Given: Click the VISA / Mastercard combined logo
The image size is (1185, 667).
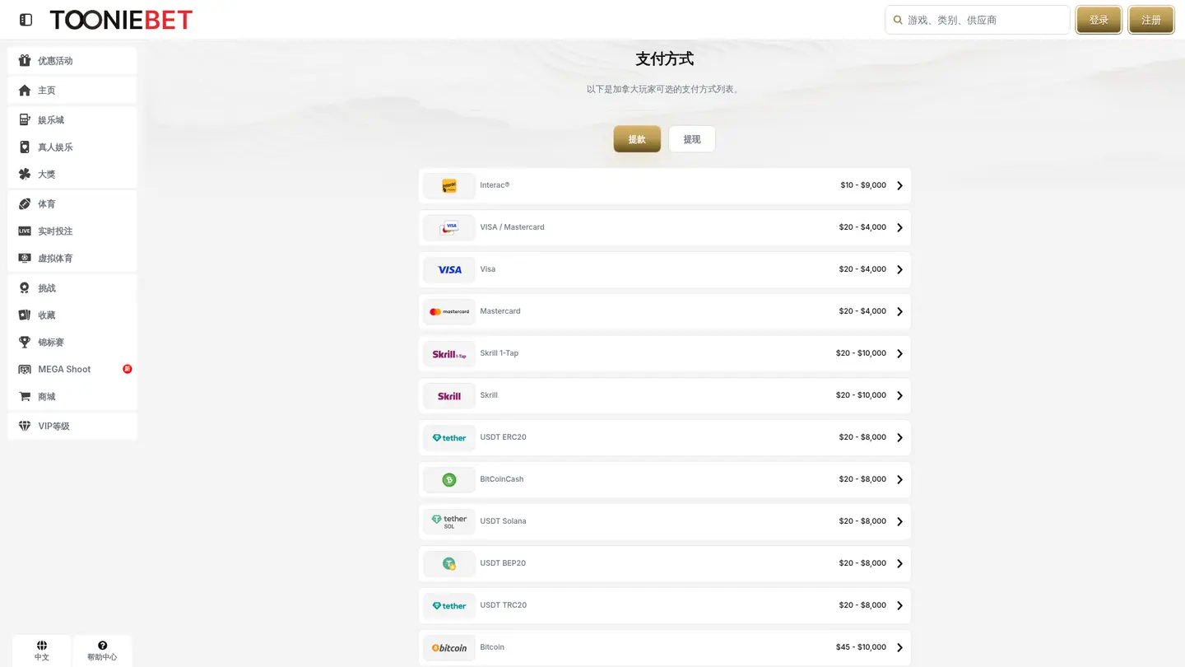Looking at the screenshot, I should (449, 228).
